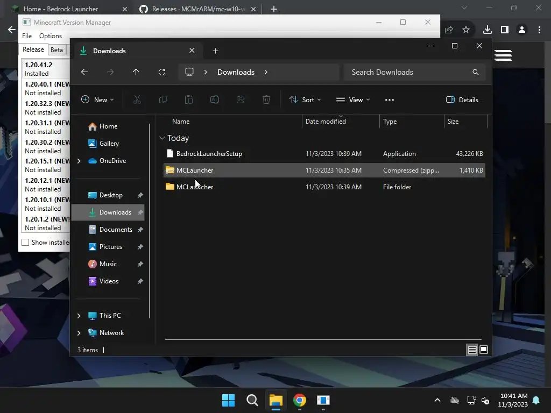The image size is (551, 413).
Task: Open the New dropdown
Action: (x=97, y=99)
